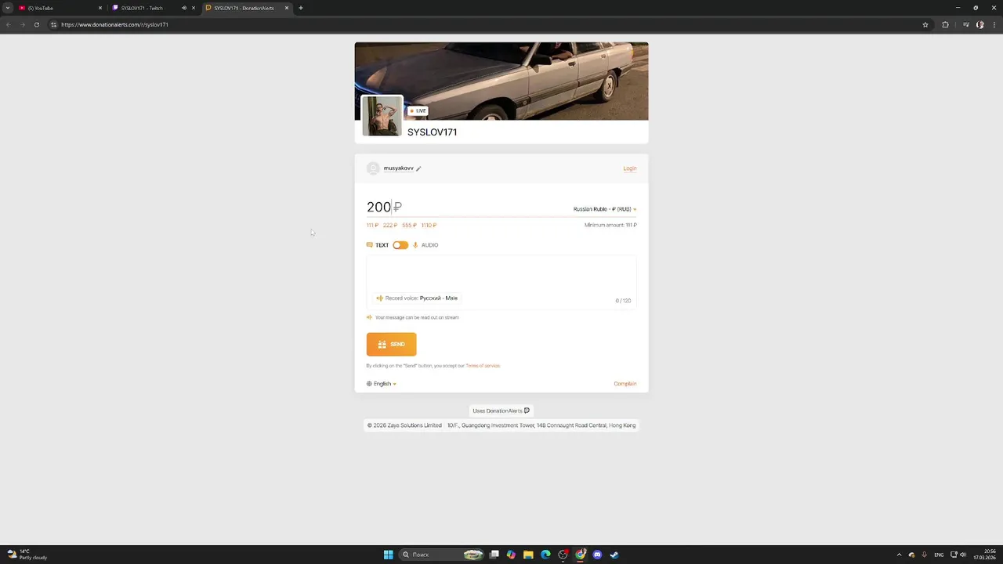Open the Russian Ruble currency dropdown
Viewport: 1003px width, 564px height.
(x=605, y=209)
